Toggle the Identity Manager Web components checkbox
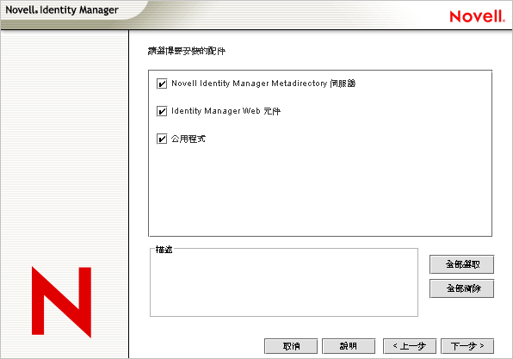 coord(162,111)
